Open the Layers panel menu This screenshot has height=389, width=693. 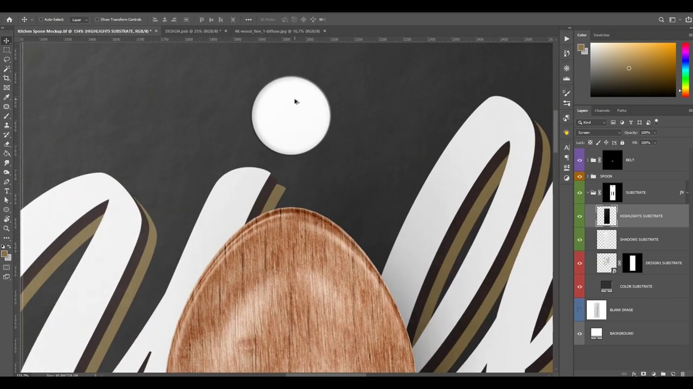690,111
